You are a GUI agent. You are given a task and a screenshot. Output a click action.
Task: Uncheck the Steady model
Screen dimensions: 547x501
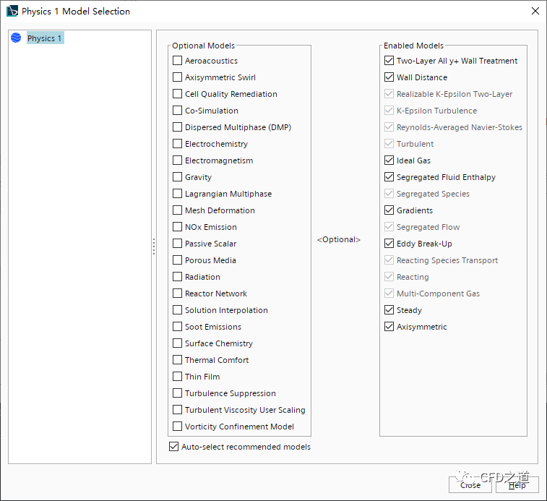coord(389,310)
